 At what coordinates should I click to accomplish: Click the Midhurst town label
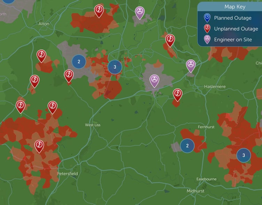coord(195,191)
